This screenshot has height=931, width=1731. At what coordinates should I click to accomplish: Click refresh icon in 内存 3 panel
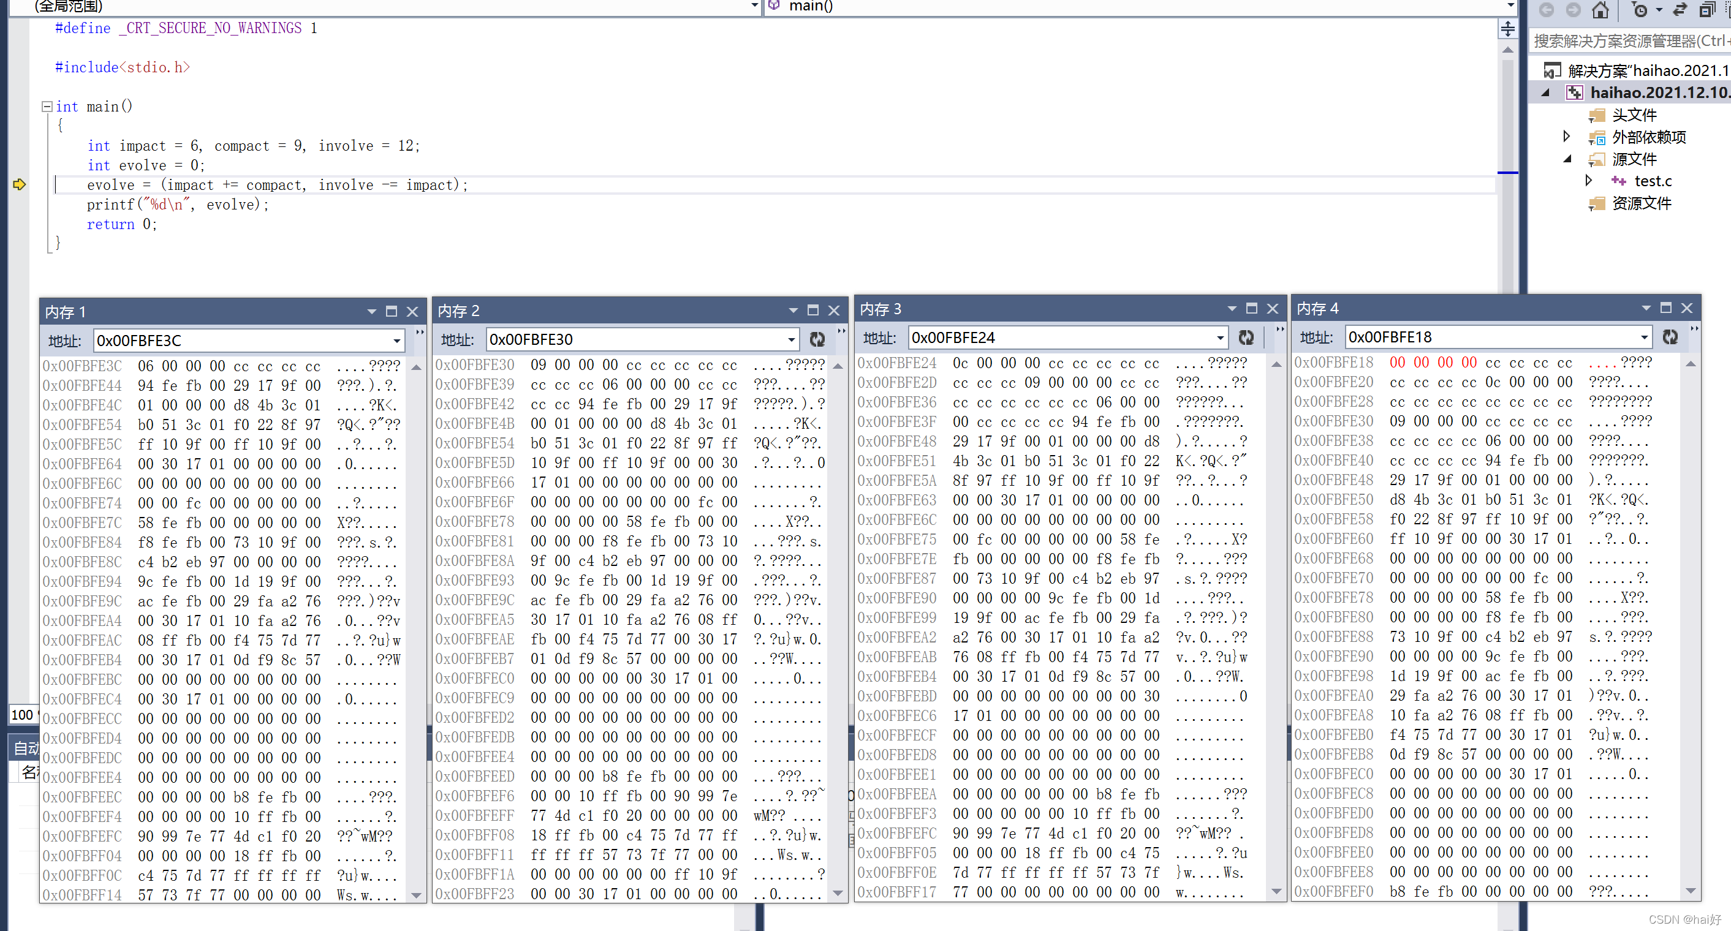pos(1246,337)
